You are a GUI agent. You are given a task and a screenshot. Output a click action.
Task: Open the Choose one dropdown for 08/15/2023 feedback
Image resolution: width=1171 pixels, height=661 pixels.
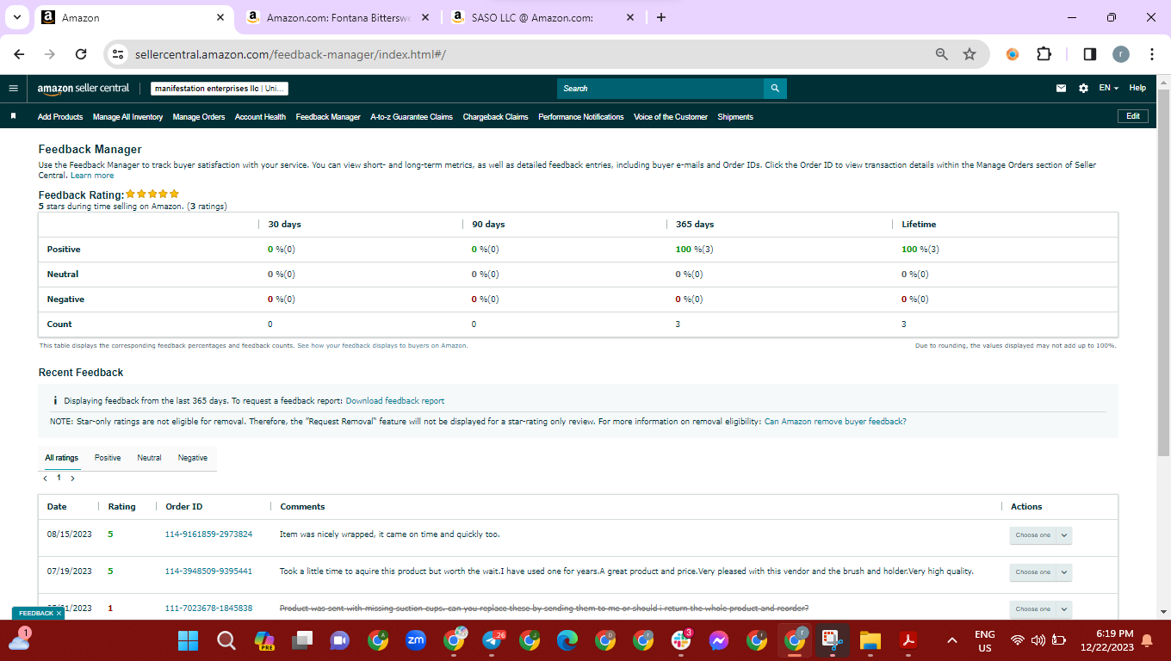1040,535
